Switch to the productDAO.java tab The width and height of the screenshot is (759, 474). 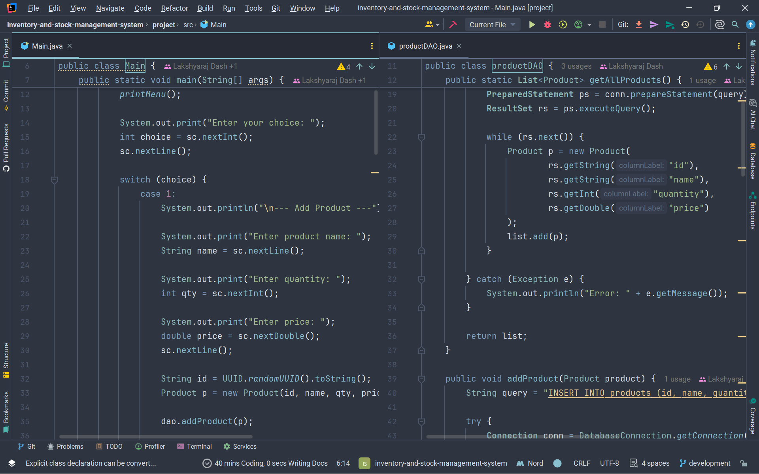pos(425,46)
